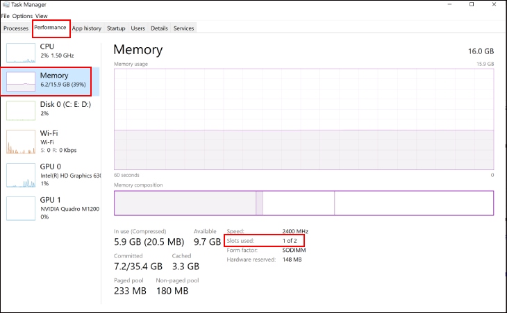Click the 7.2/35.4 GB committed value
This screenshot has height=313, width=507.
pos(138,267)
